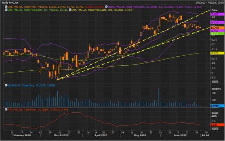Viewport: 225px width, 141px height.
Task: Select the Vol, FMG.AX legend text
Action: [x=31, y=85]
